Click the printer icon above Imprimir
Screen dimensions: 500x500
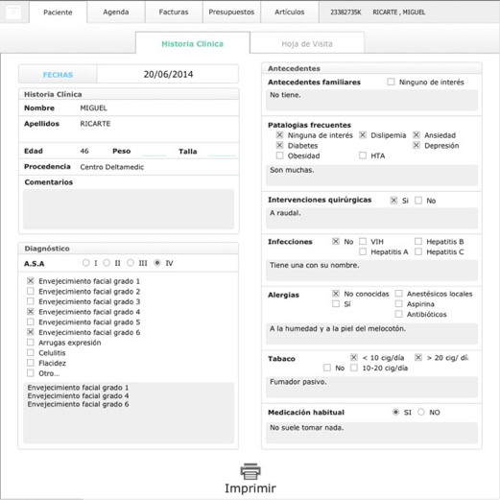click(250, 471)
